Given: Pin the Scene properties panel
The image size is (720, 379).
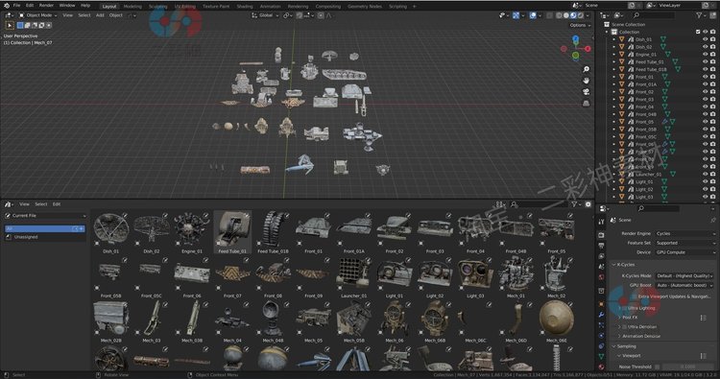Looking at the screenshot, I should (x=713, y=221).
